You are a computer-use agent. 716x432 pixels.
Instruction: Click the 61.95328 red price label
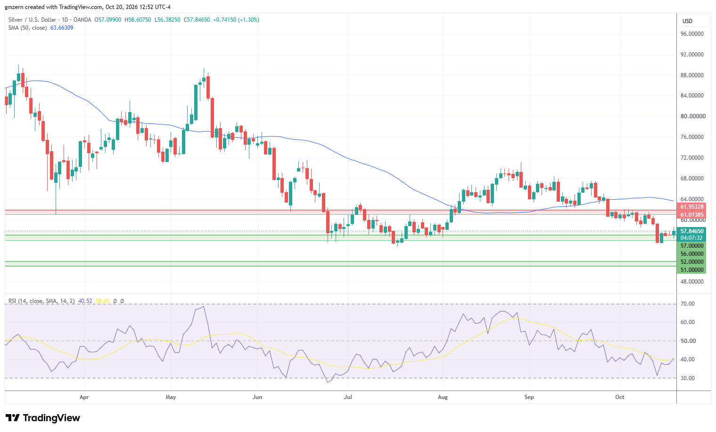691,207
